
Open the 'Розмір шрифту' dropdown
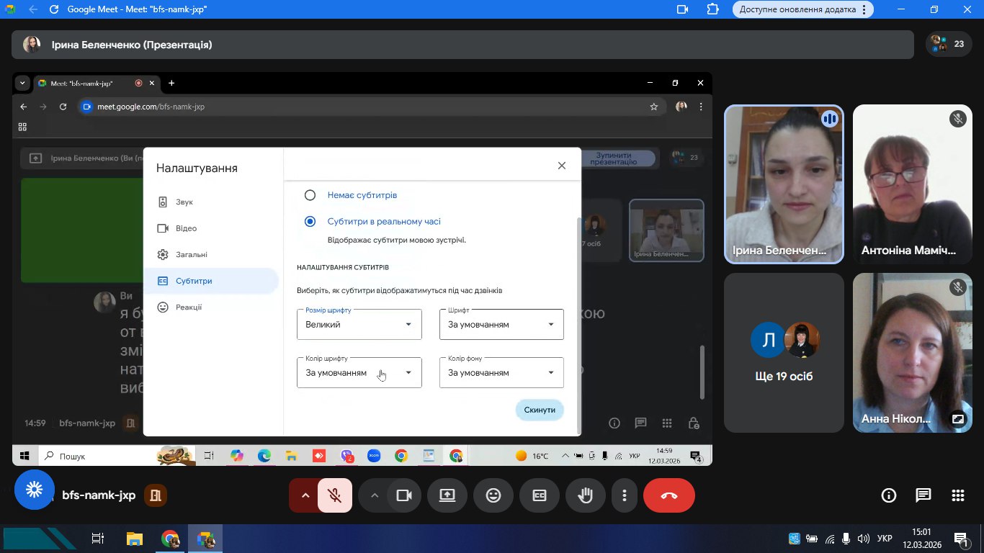[x=359, y=325]
